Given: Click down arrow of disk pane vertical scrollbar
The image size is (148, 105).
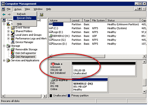Looking at the screenshot, I should [144, 92].
